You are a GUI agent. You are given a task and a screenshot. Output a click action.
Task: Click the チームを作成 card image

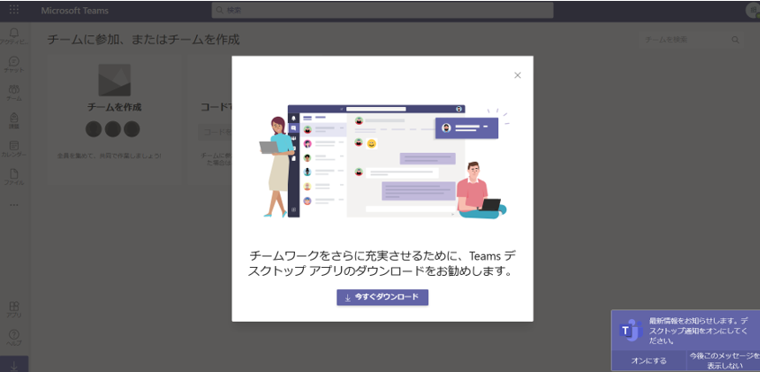pos(114,80)
